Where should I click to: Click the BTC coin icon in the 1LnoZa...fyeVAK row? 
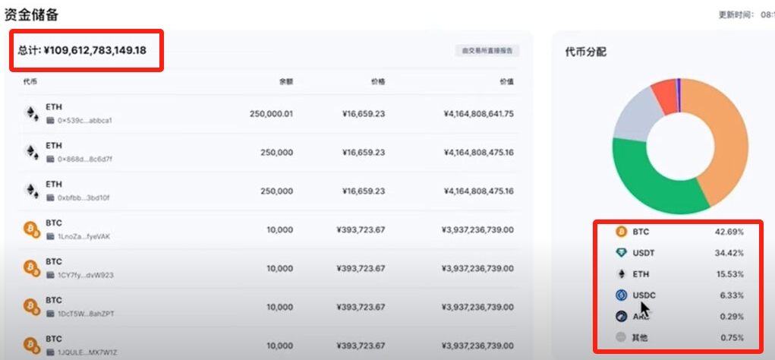[x=31, y=229]
